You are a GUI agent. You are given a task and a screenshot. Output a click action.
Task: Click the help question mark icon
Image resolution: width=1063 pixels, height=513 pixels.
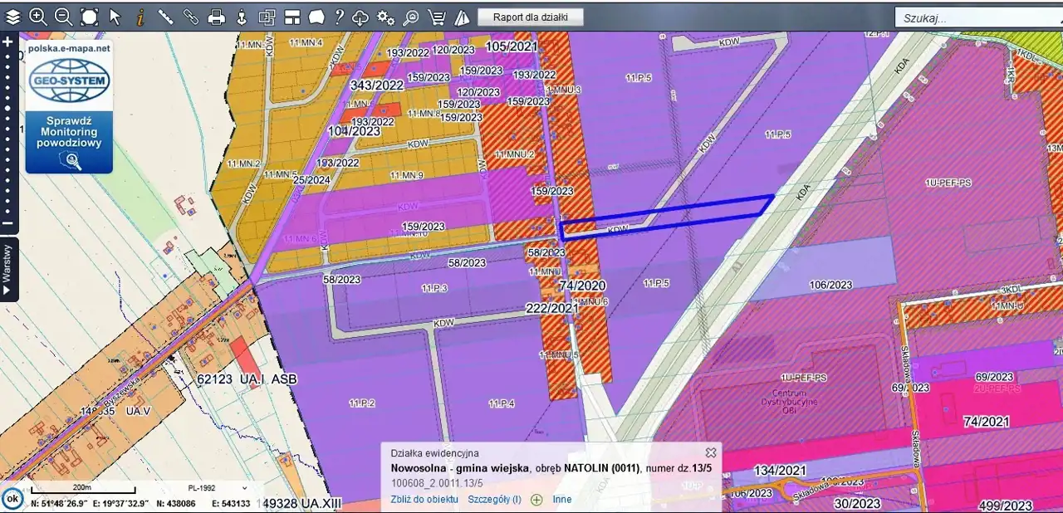tap(339, 17)
